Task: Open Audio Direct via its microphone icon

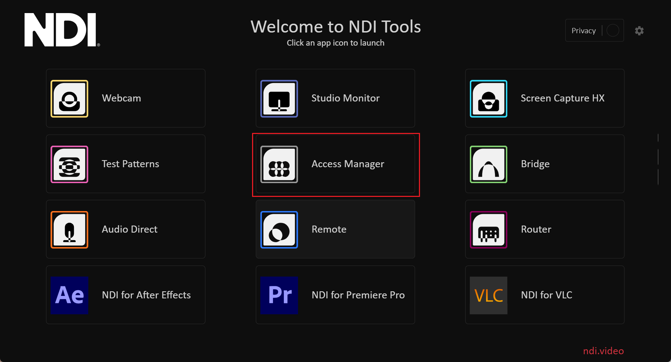Action: [x=69, y=229]
